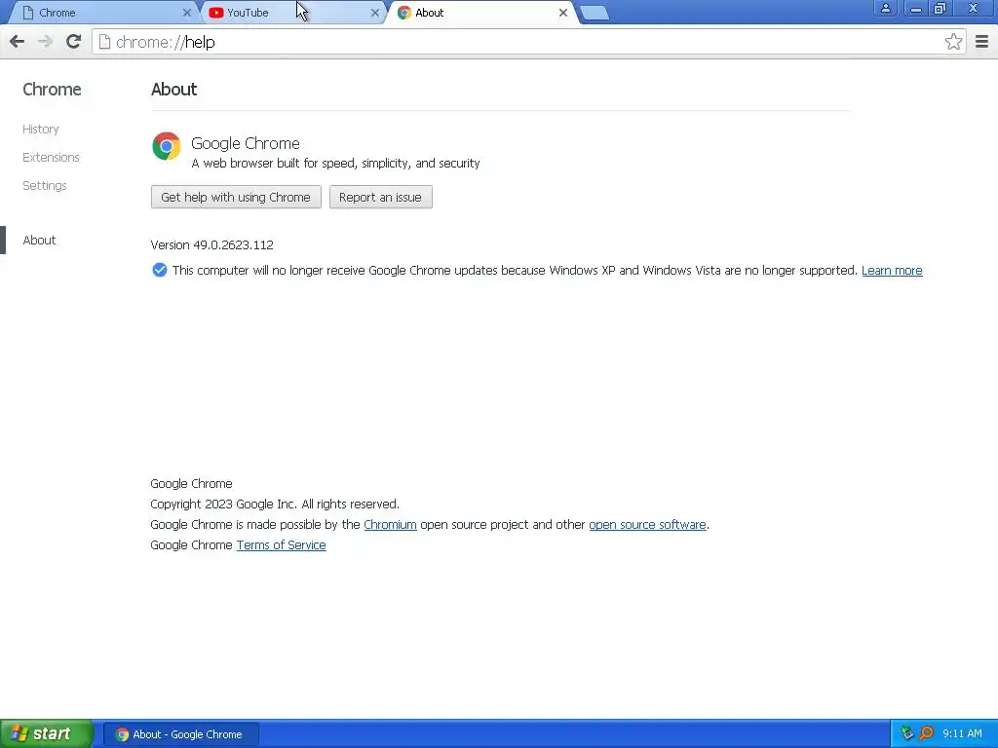Bookmark this page with the star icon
Image resolution: width=998 pixels, height=748 pixels.
(x=953, y=42)
